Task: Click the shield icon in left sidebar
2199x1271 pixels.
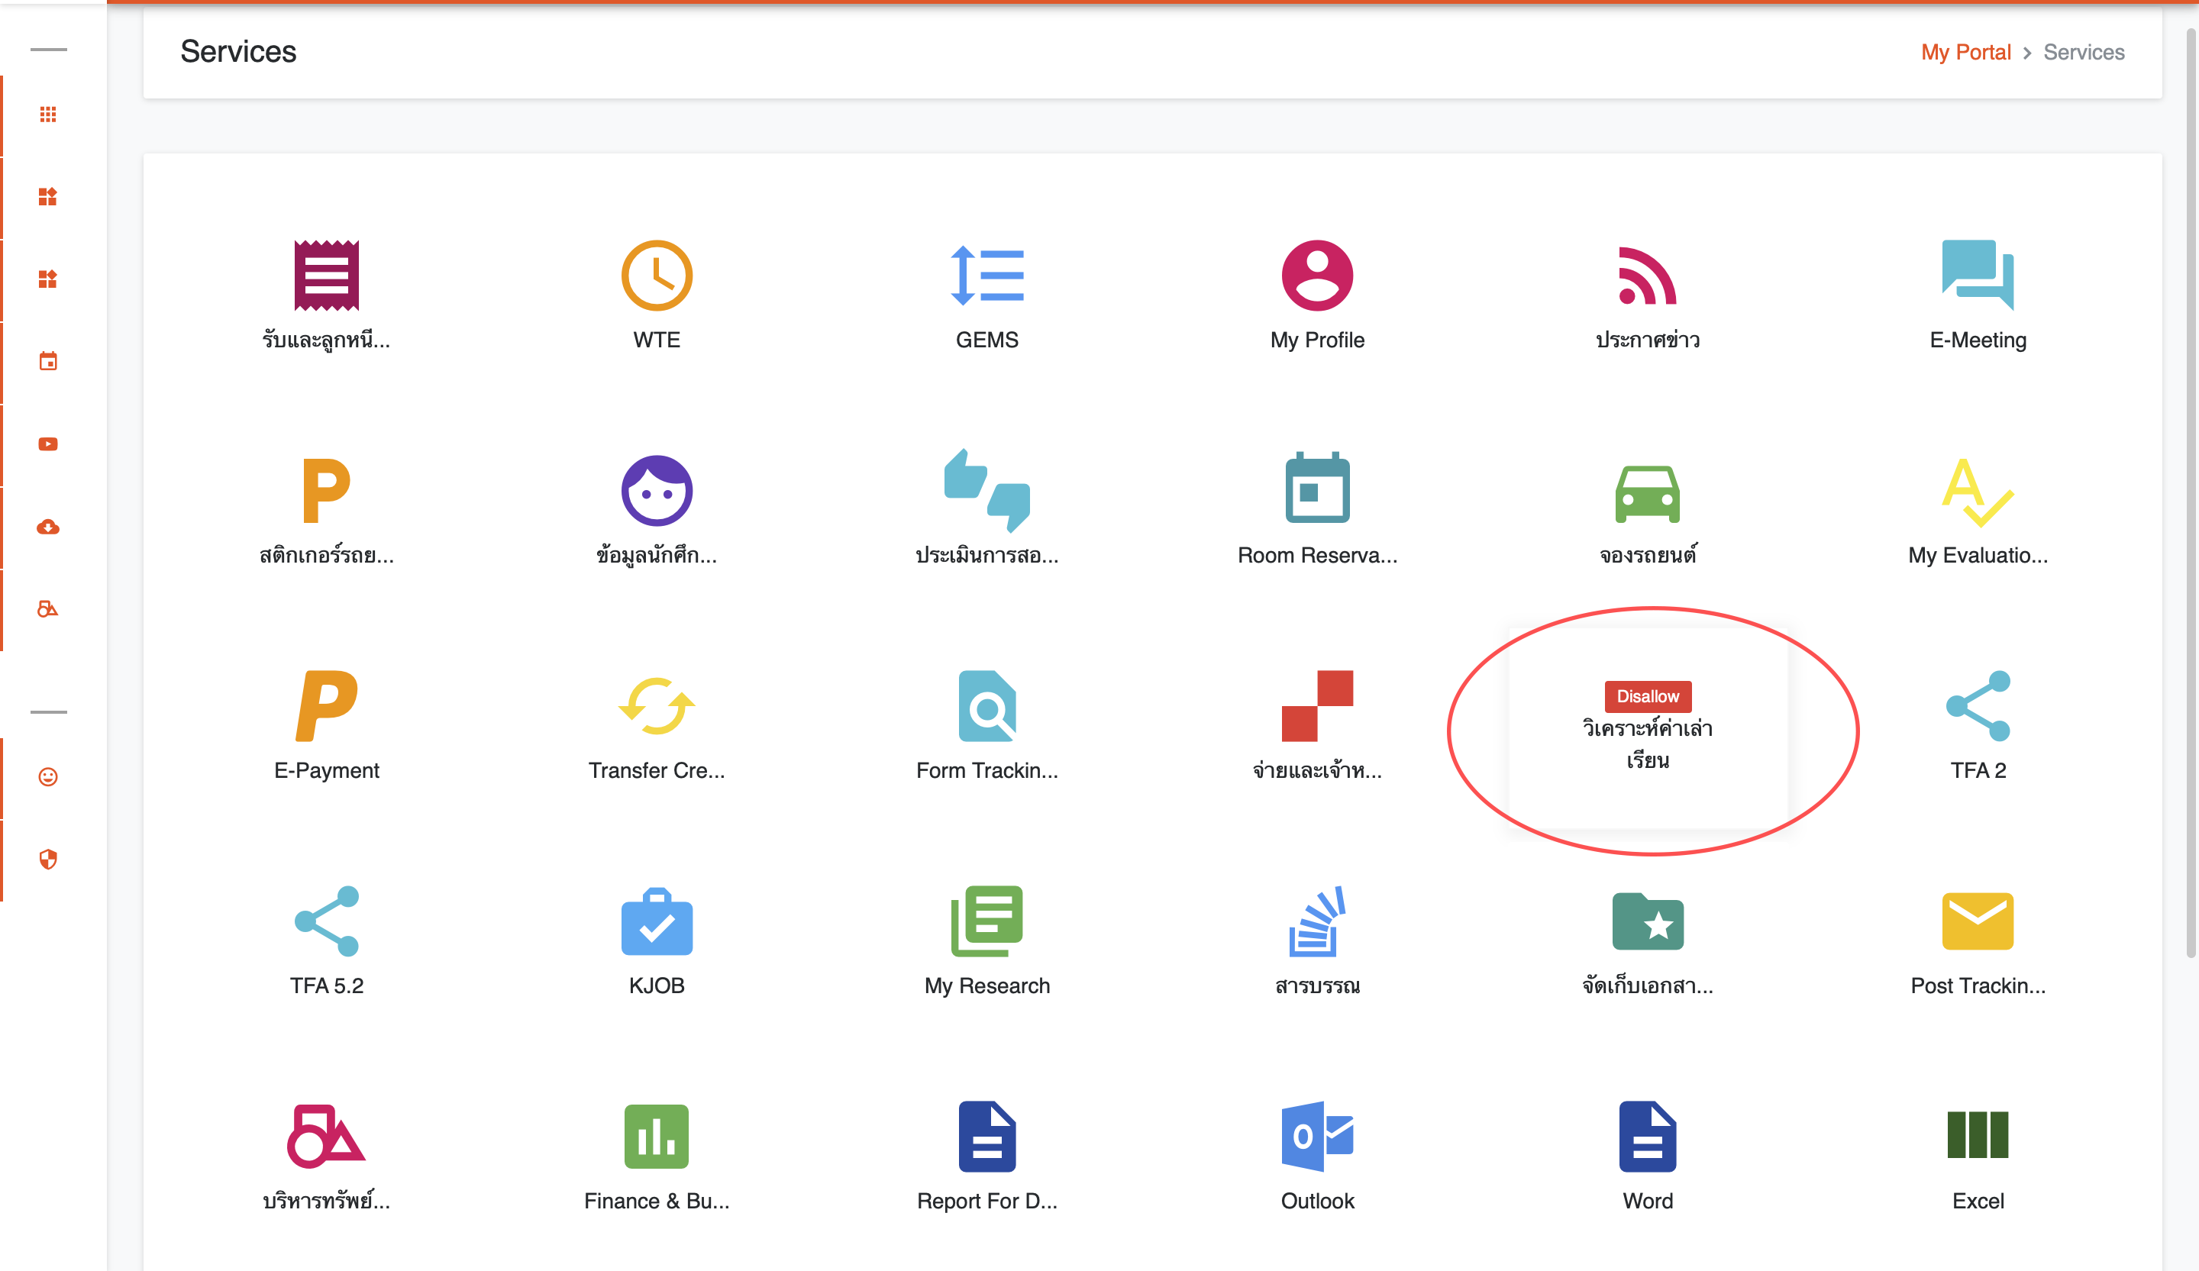Action: point(48,860)
